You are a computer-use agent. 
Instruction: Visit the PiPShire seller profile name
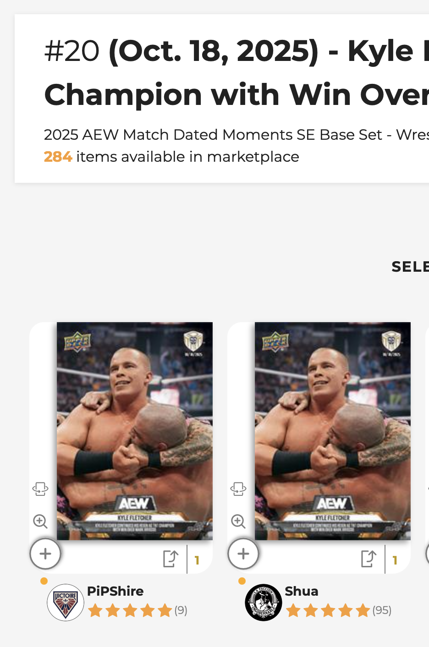(x=115, y=591)
